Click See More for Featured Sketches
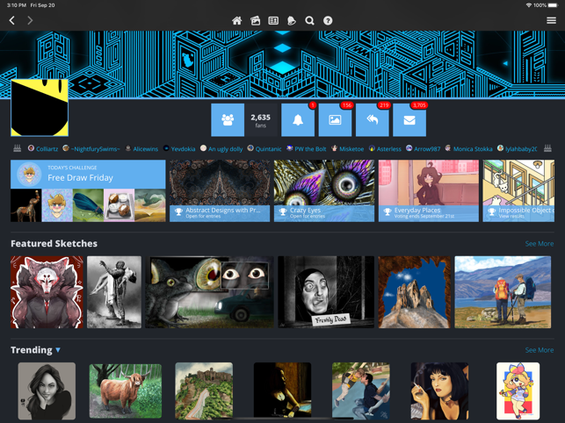The height and width of the screenshot is (423, 565). pos(539,244)
